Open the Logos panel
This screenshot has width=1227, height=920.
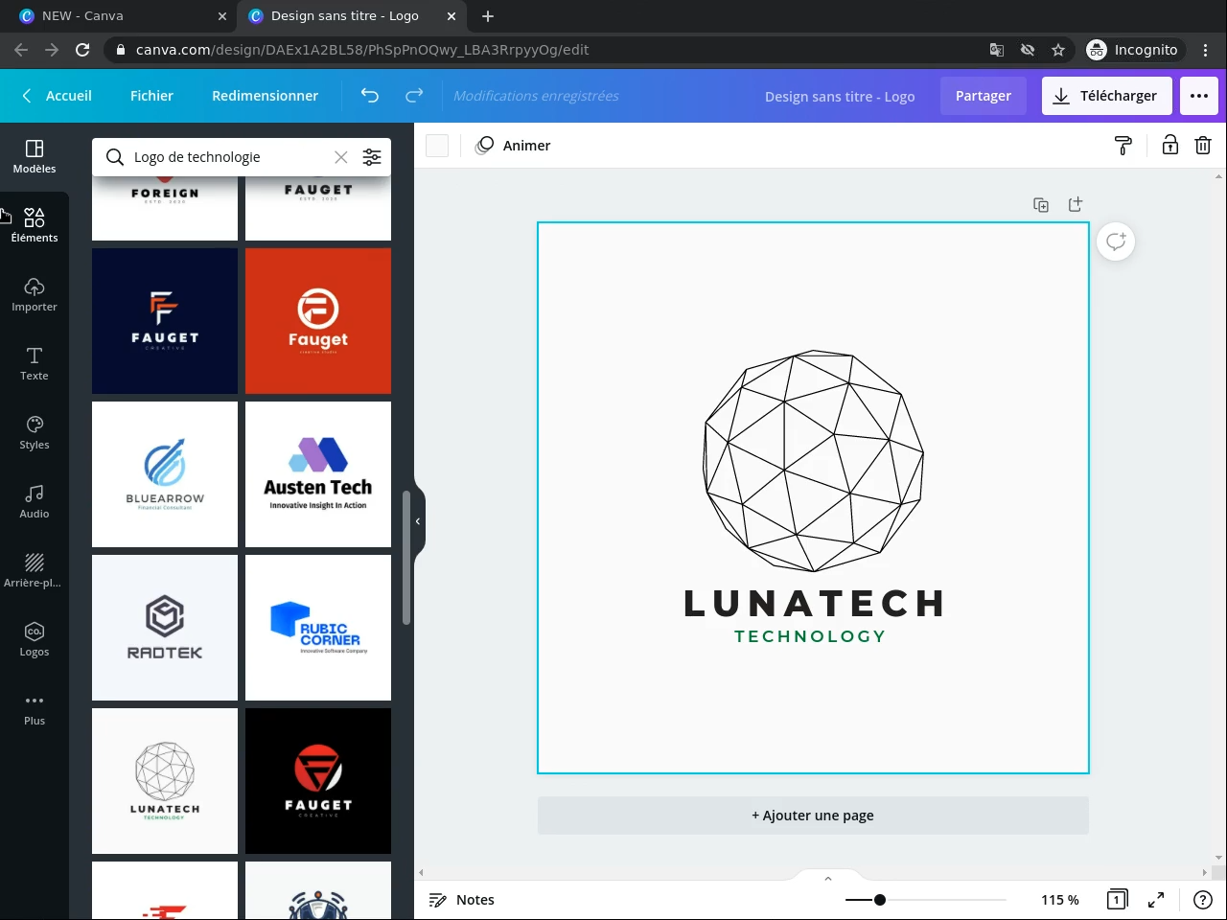pos(35,640)
